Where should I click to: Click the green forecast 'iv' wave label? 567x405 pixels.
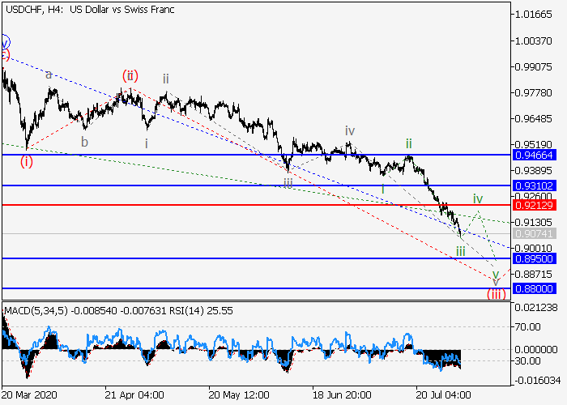coord(478,198)
